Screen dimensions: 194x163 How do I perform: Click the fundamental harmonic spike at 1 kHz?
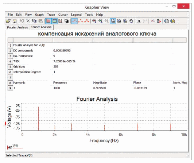(38, 119)
